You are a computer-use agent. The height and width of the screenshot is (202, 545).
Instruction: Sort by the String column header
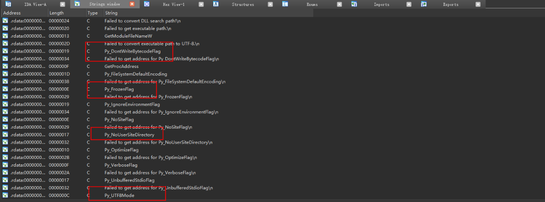[208, 13]
